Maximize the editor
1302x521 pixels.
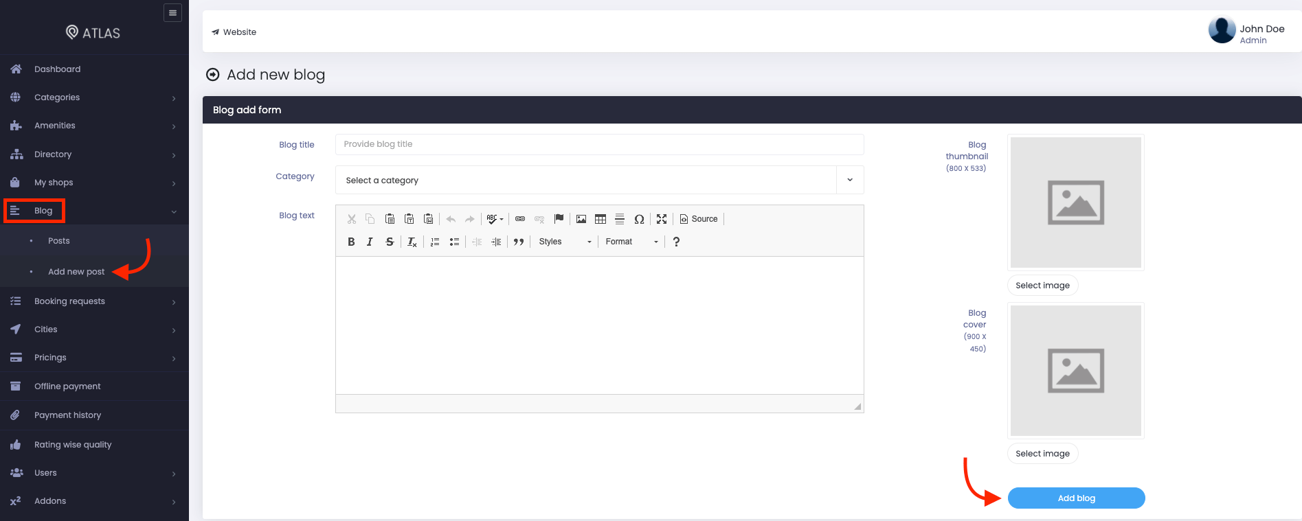[662, 219]
